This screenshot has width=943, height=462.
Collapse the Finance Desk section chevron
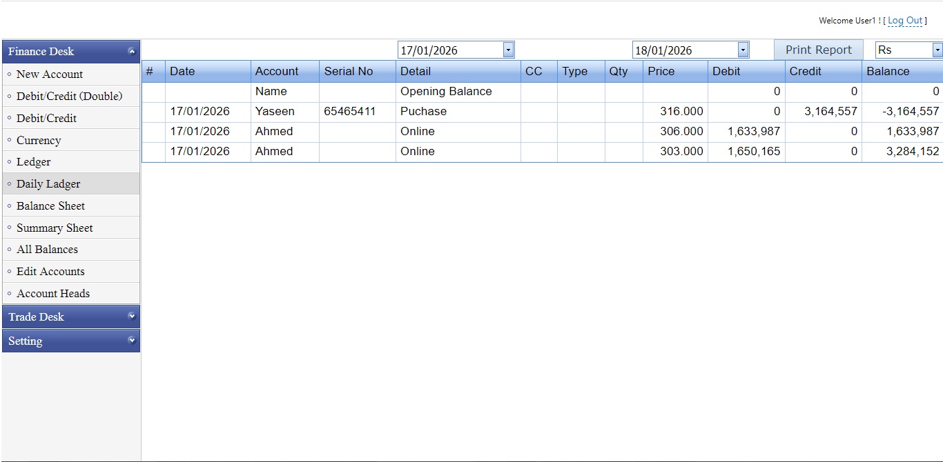click(x=131, y=51)
